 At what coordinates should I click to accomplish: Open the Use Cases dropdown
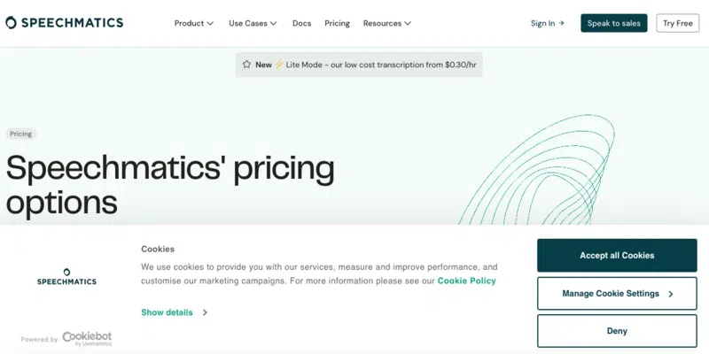(x=253, y=23)
